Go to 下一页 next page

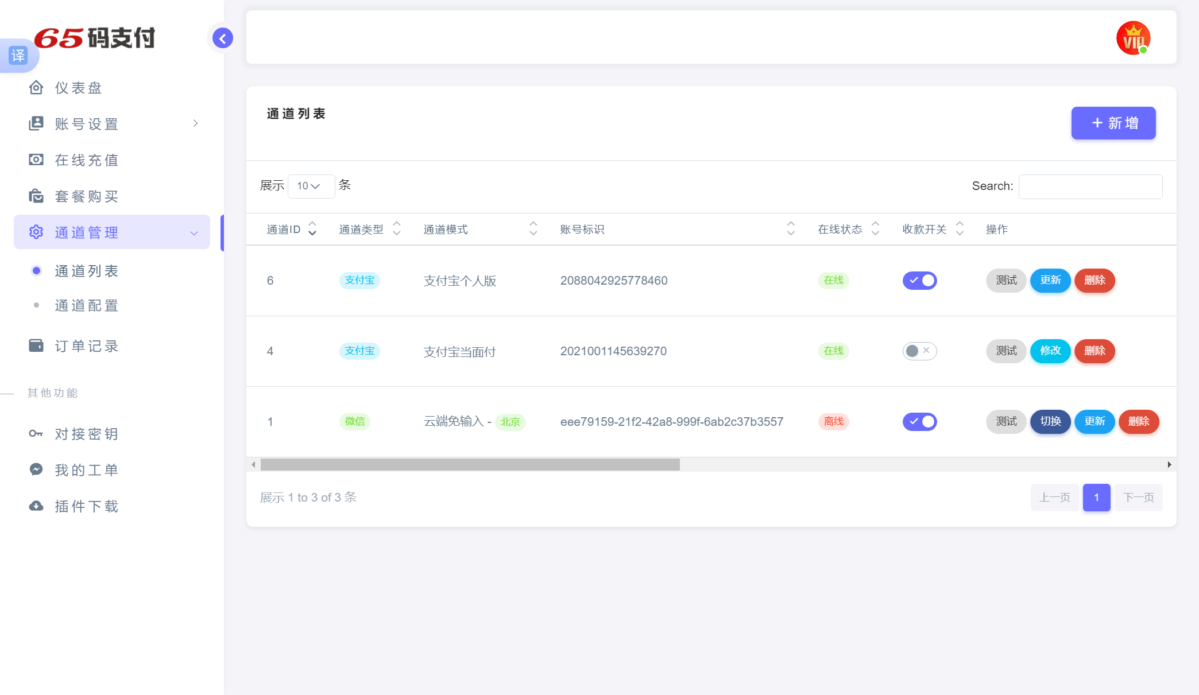pyautogui.click(x=1139, y=498)
